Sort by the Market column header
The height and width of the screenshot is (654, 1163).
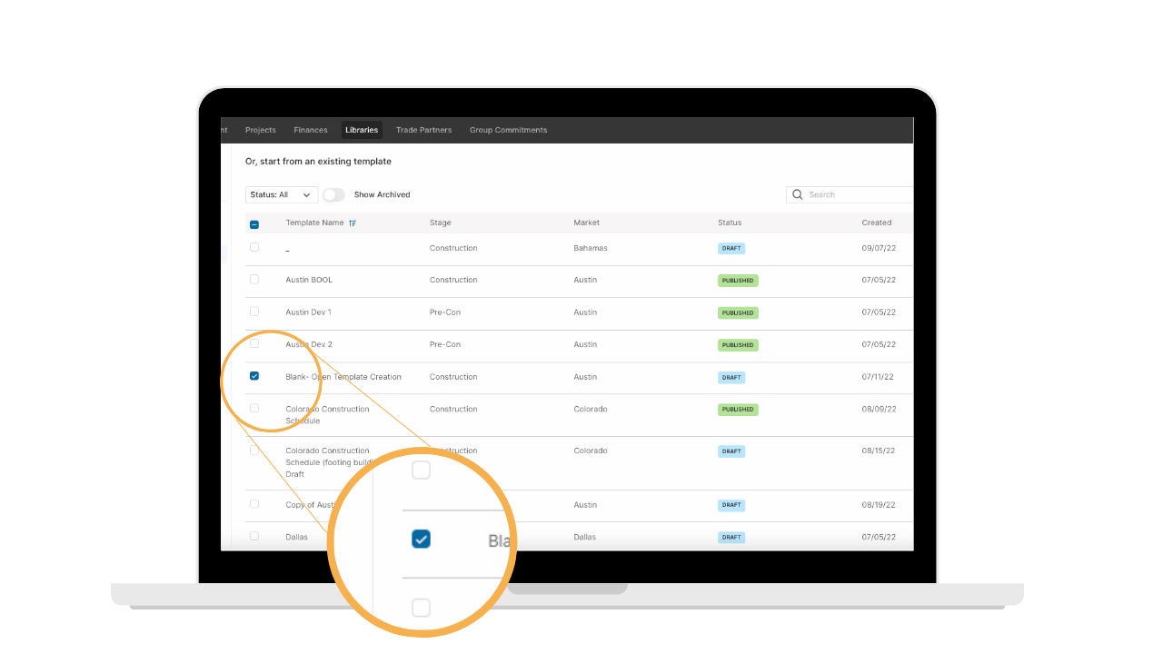tap(586, 223)
